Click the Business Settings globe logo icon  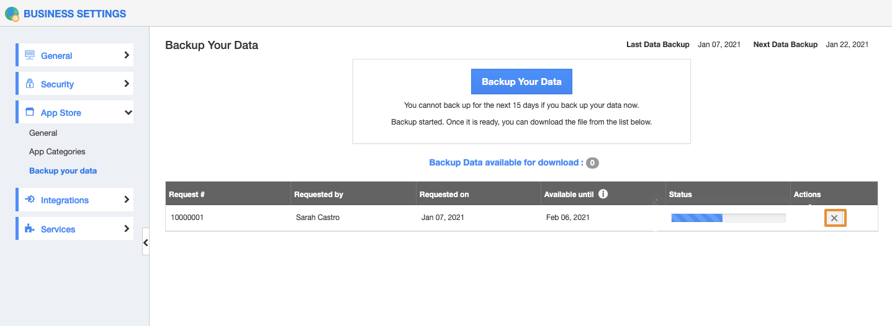[12, 14]
